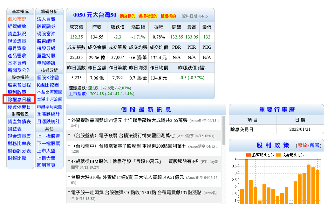The height and width of the screenshot is (204, 327).
Task: Click the 成交金額 value 29.56 億
Action: (x=97, y=57)
